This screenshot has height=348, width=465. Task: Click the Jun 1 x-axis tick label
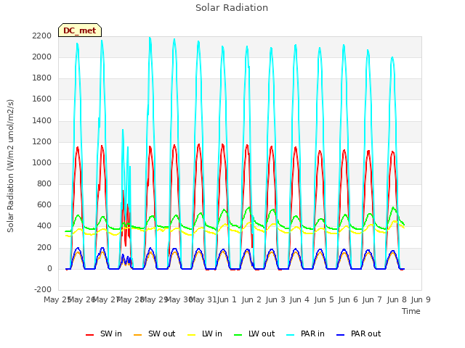[x=227, y=299]
